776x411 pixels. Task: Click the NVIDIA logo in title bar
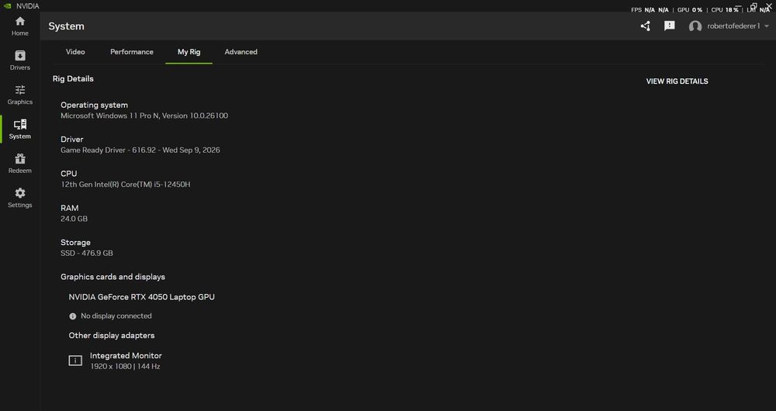[x=7, y=6]
